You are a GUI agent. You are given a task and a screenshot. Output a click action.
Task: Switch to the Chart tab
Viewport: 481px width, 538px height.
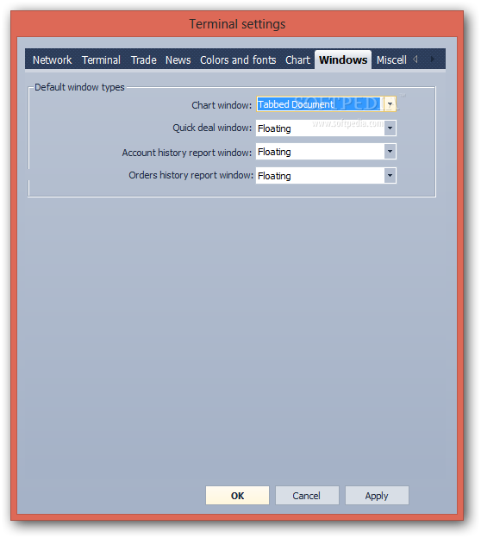297,60
